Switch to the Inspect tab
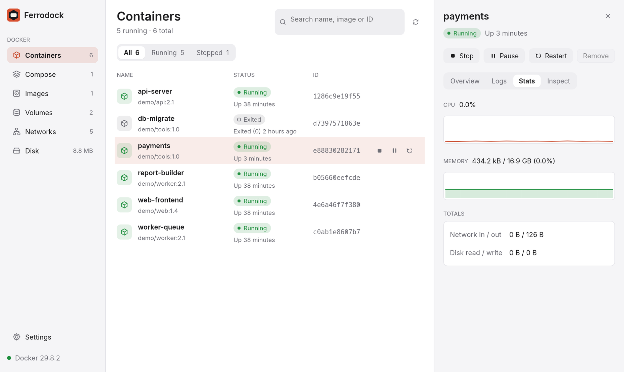 [x=558, y=81]
